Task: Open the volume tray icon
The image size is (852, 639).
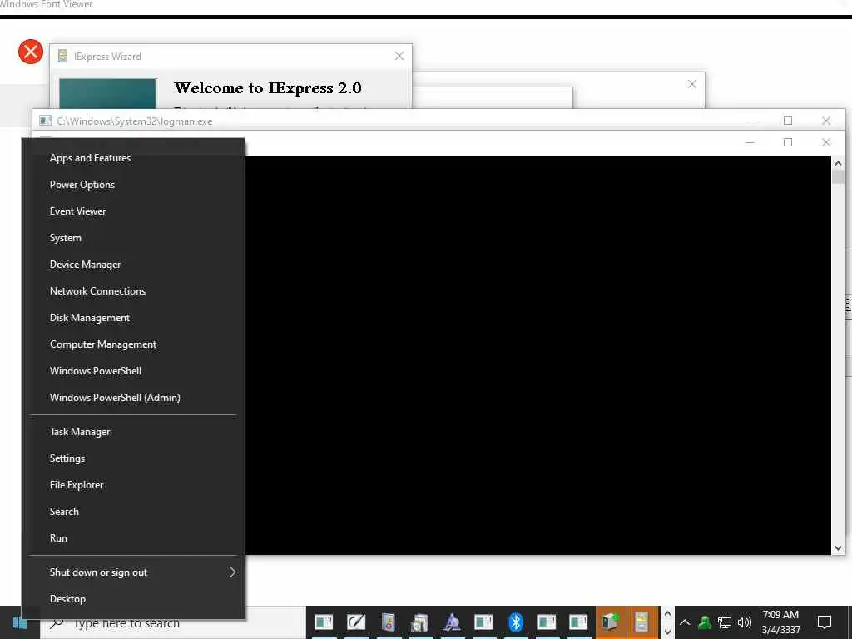Action: [x=745, y=622]
